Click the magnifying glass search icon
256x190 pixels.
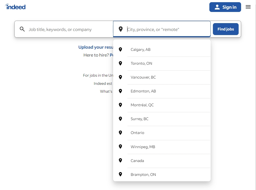click(x=22, y=29)
